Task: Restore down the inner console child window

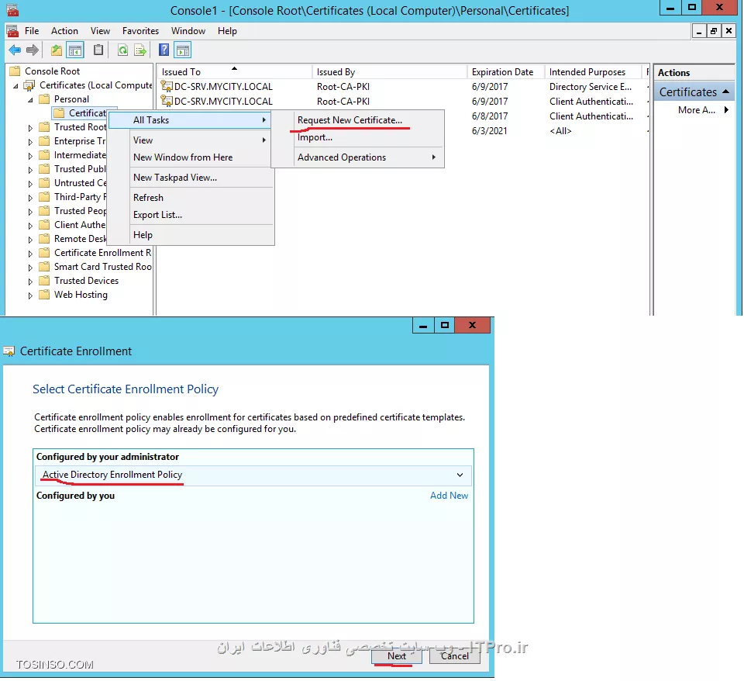Action: [x=713, y=31]
